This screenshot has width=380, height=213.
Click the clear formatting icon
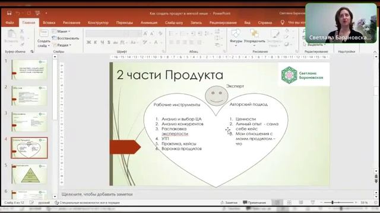click(160, 34)
